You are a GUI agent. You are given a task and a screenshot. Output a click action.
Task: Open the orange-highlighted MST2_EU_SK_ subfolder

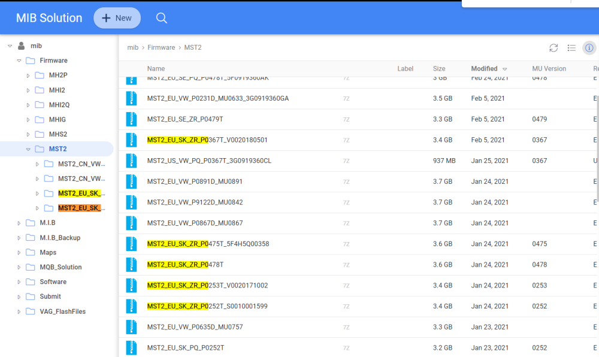tap(81, 208)
